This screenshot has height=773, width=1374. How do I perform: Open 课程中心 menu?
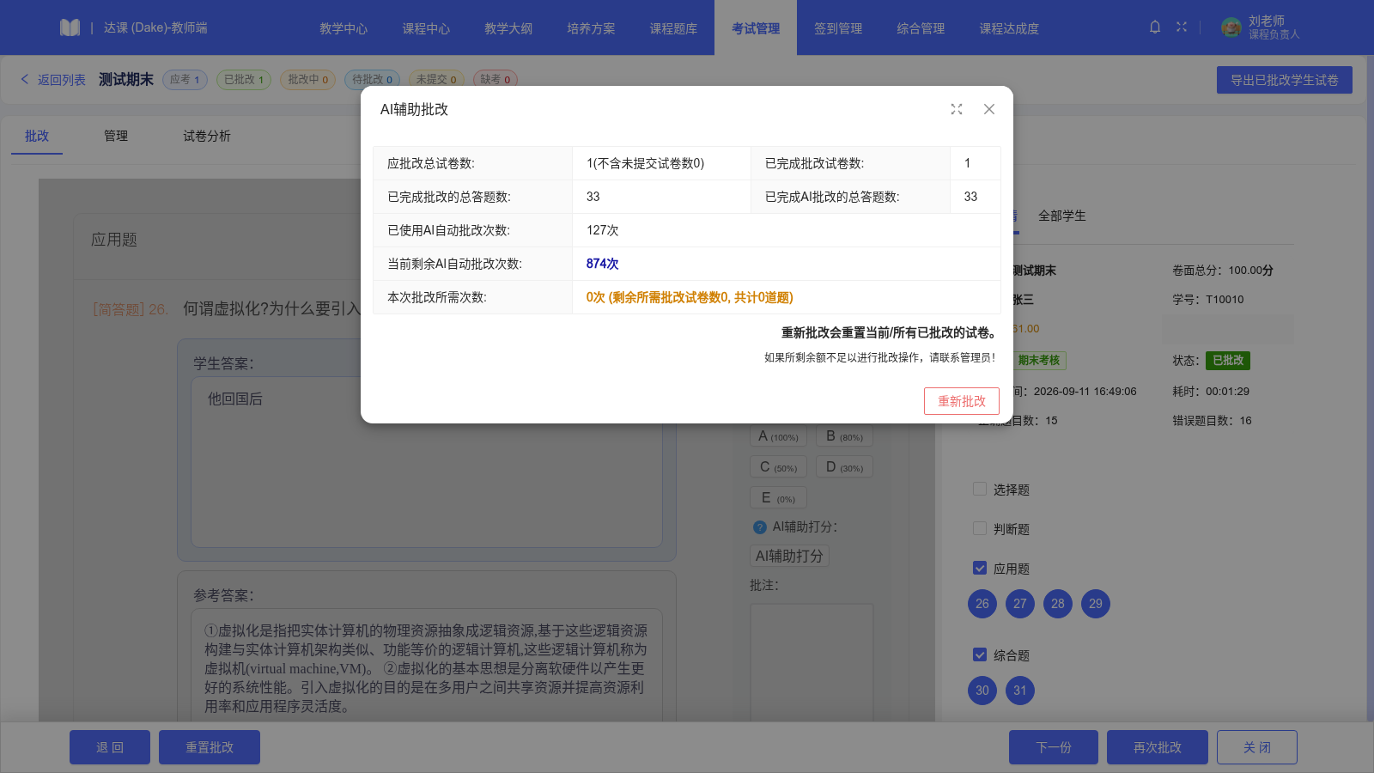[x=426, y=28]
